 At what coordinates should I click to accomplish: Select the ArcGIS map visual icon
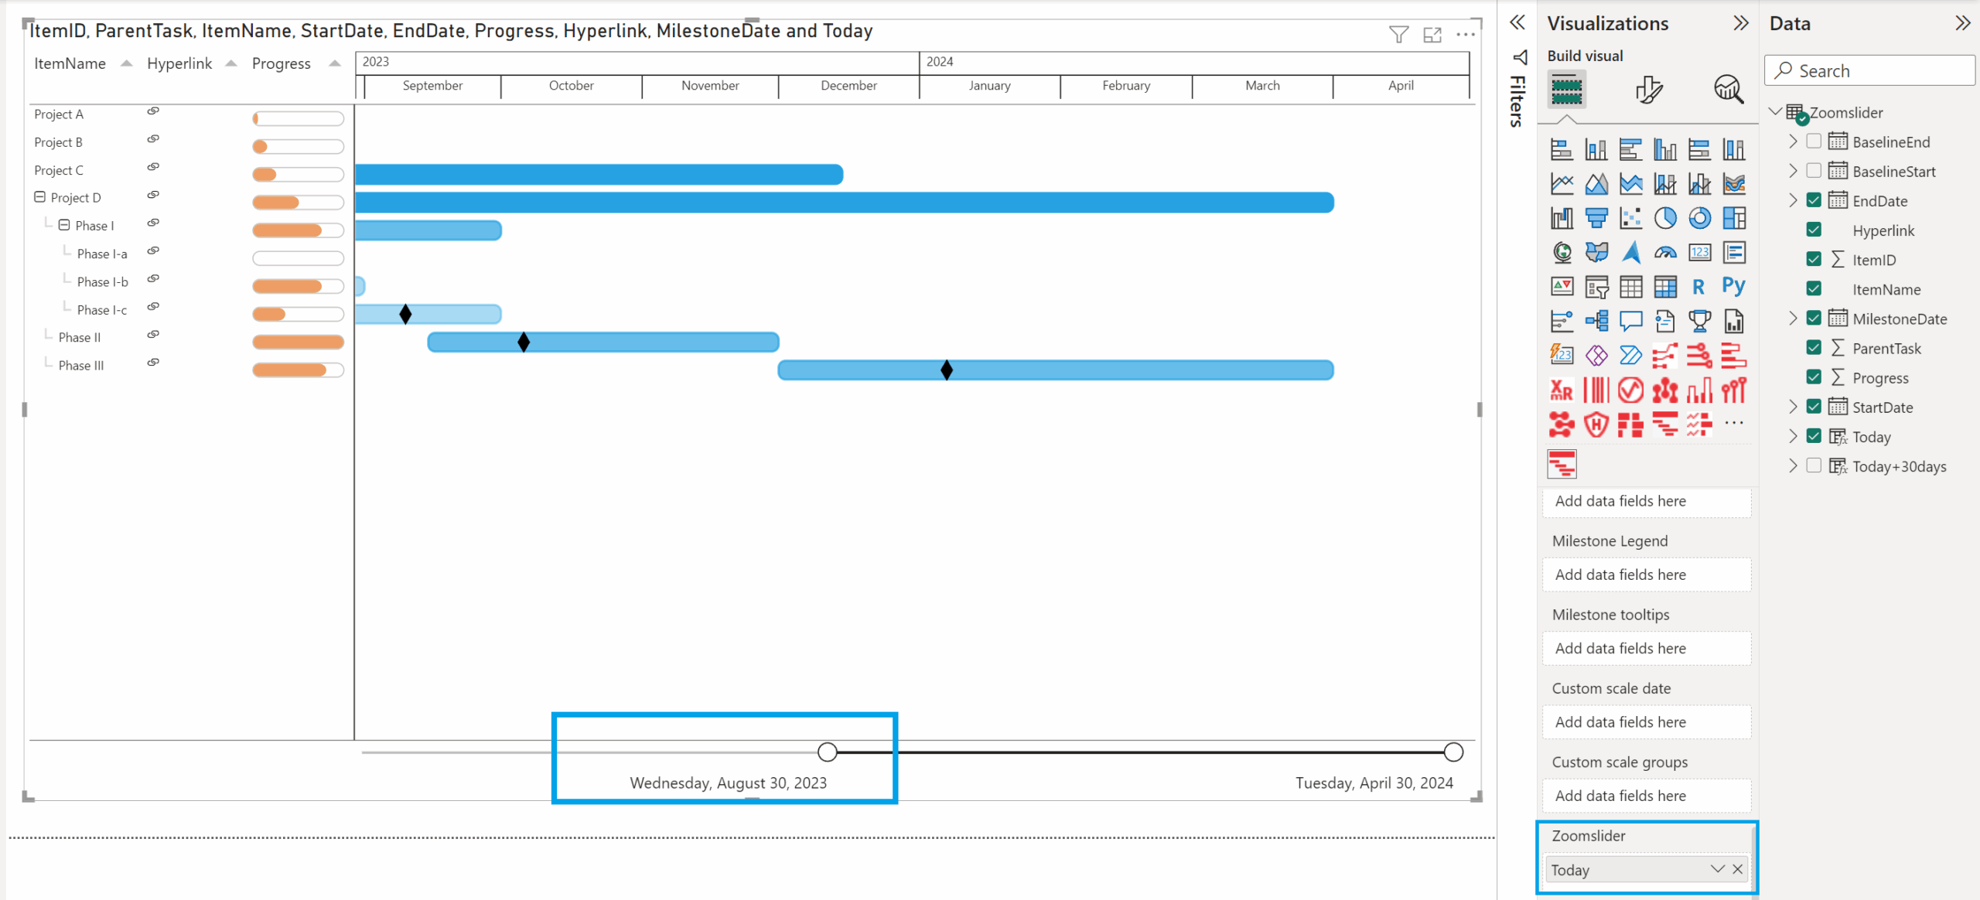click(x=1632, y=253)
